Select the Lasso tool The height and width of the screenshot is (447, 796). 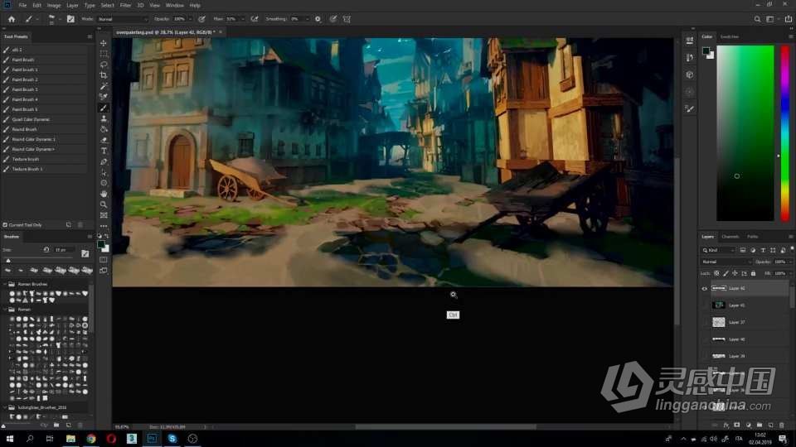tap(104, 65)
